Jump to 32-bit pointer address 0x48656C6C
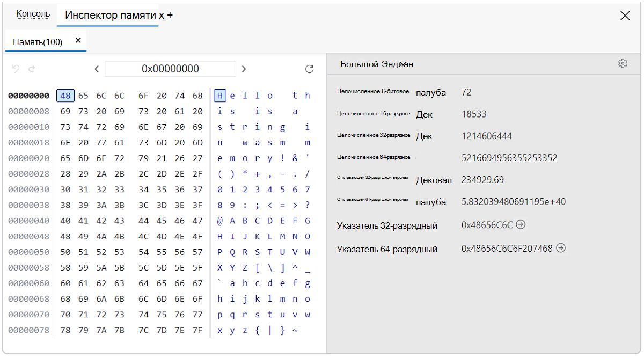The width and height of the screenshot is (644, 357). click(521, 224)
